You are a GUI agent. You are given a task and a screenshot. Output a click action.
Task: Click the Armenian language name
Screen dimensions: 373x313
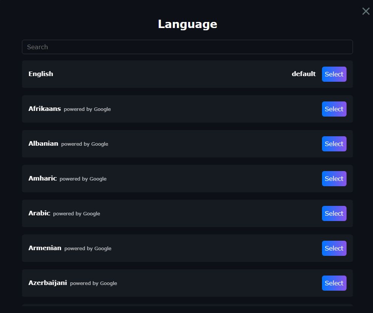(45, 248)
